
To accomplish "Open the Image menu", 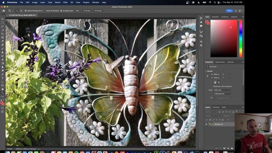I will click(35, 3).
